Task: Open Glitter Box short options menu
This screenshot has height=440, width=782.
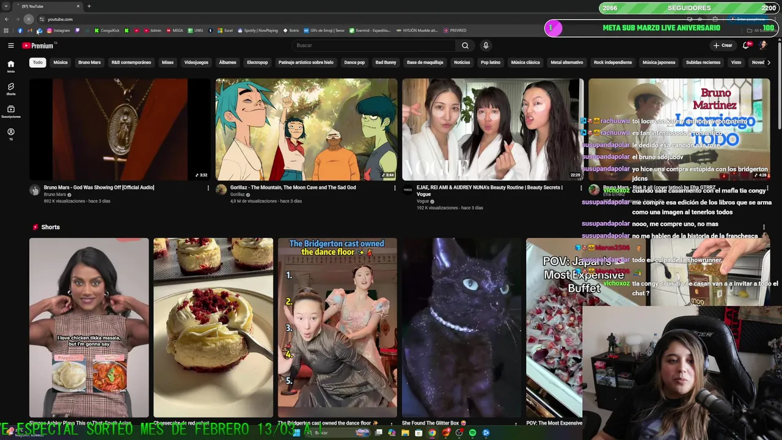Action: [x=517, y=424]
